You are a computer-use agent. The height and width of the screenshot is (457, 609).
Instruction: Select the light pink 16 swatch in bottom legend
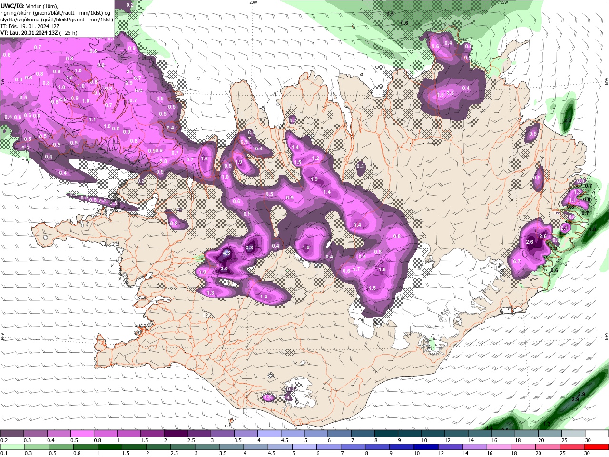tap(499, 447)
